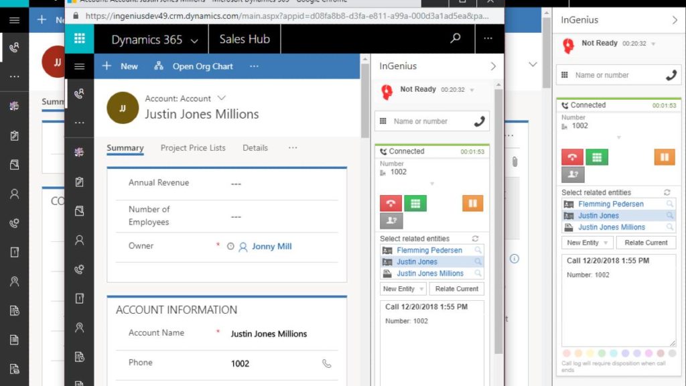Viewport: 686px width, 386px height.
Task: Open New Entity dropdown in front panel
Action: (x=403, y=289)
